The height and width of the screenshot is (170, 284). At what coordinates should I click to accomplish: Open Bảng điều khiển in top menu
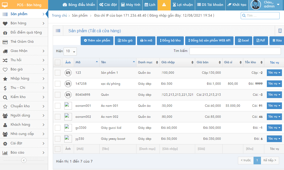(x=79, y=5)
